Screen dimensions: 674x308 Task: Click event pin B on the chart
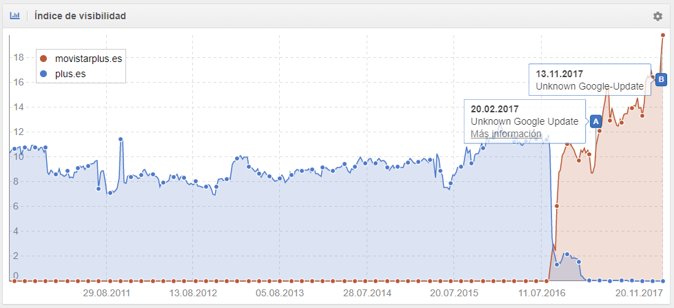coord(661,79)
